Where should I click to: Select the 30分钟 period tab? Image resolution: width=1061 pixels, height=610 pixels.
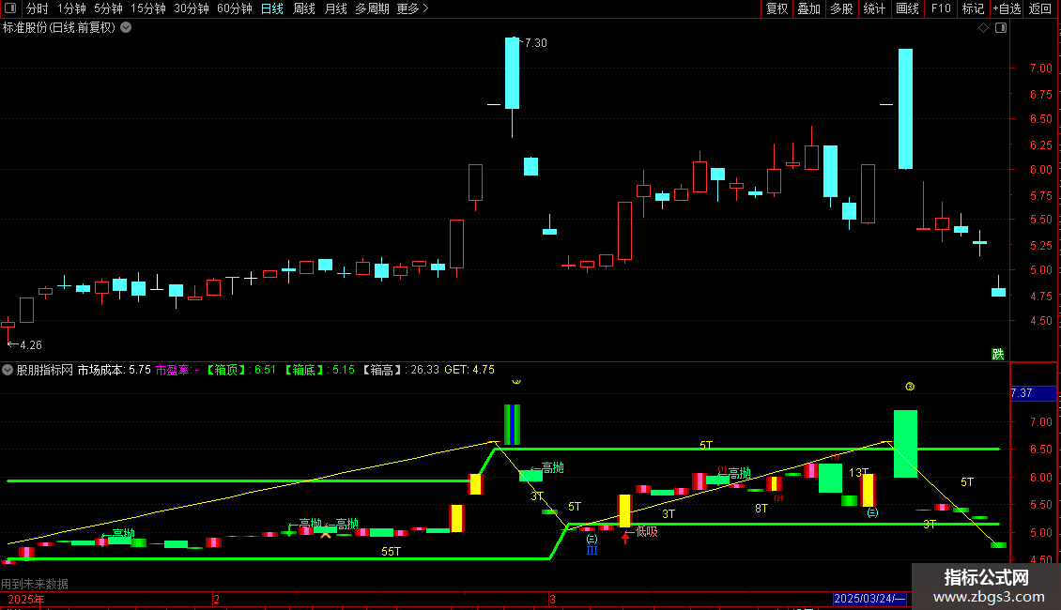(x=192, y=8)
